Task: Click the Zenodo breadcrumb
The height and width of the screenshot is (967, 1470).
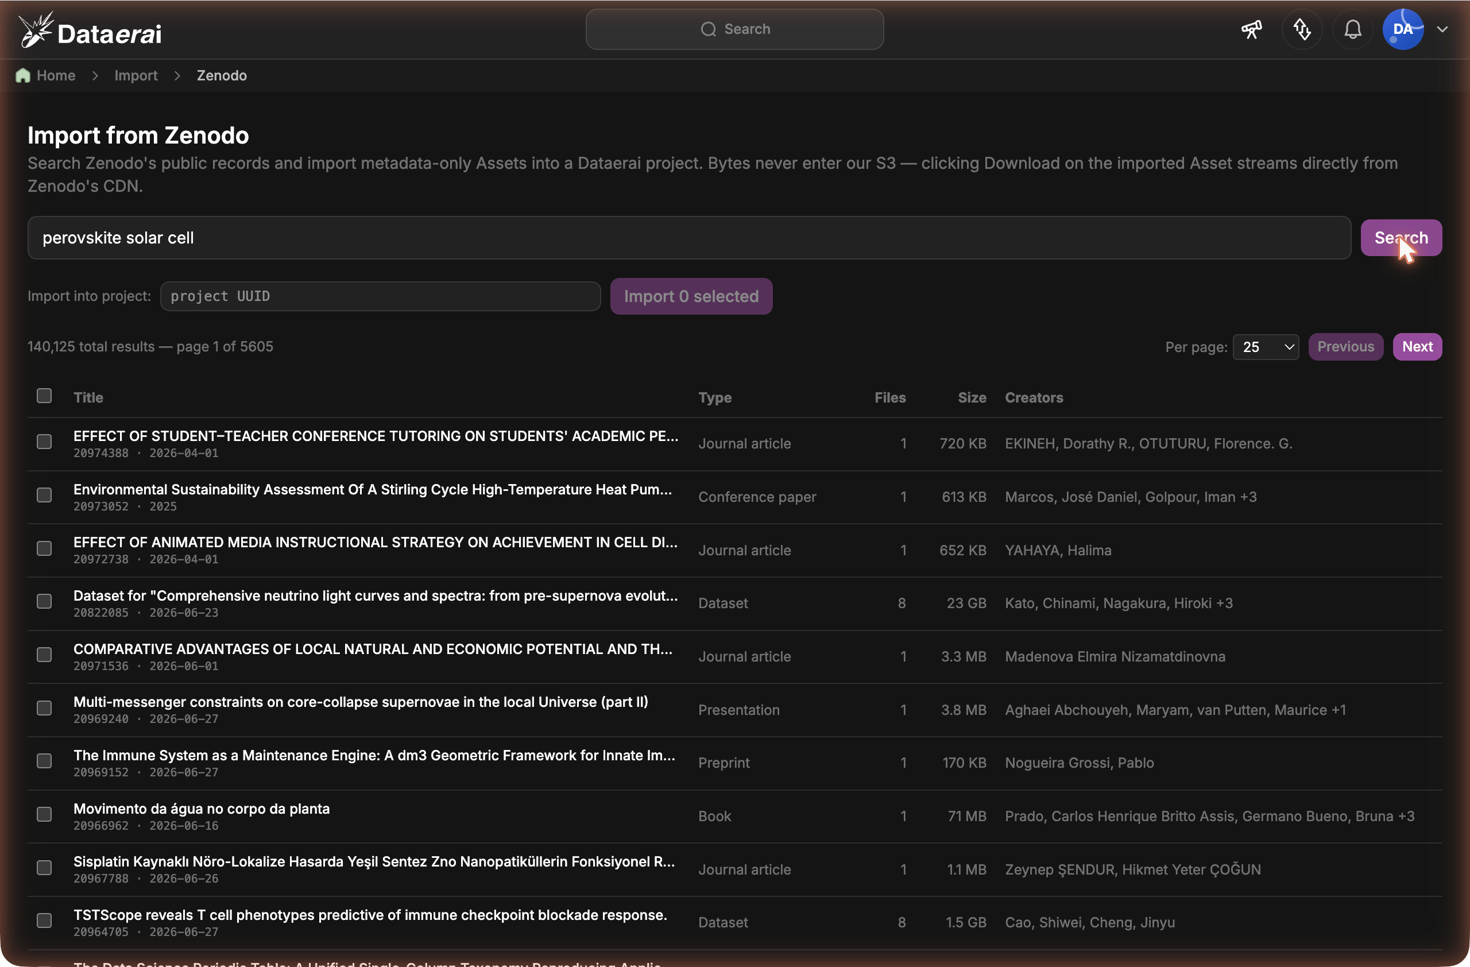Action: [x=222, y=75]
